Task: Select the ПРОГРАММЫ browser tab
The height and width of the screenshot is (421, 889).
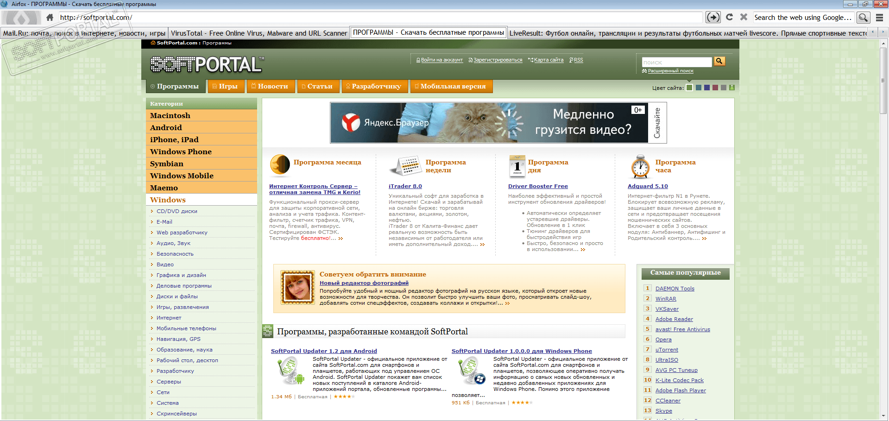Action: coord(428,32)
